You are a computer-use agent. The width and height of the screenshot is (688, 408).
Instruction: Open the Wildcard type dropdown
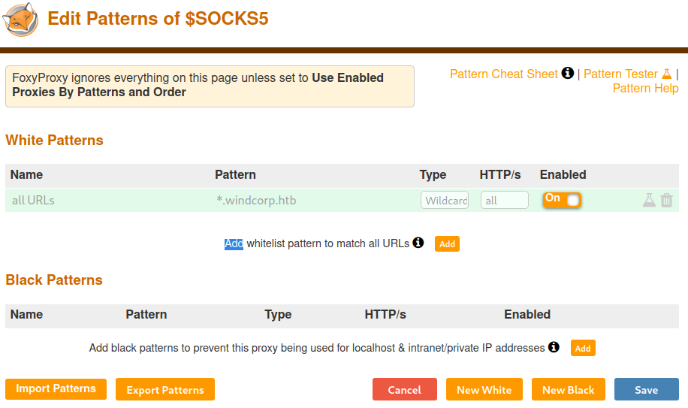point(445,201)
